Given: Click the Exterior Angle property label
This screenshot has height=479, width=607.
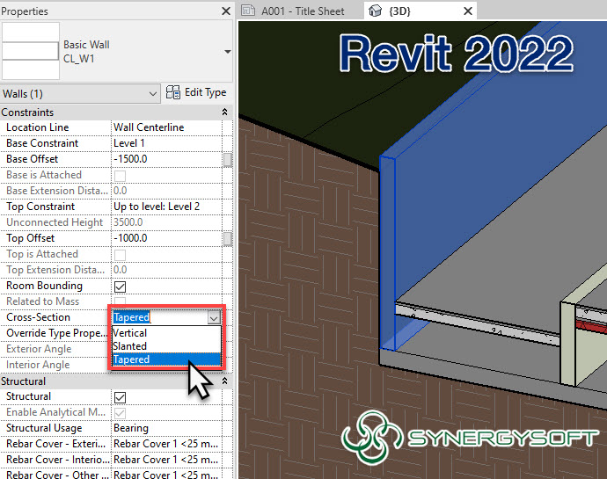Looking at the screenshot, I should pyautogui.click(x=39, y=349).
